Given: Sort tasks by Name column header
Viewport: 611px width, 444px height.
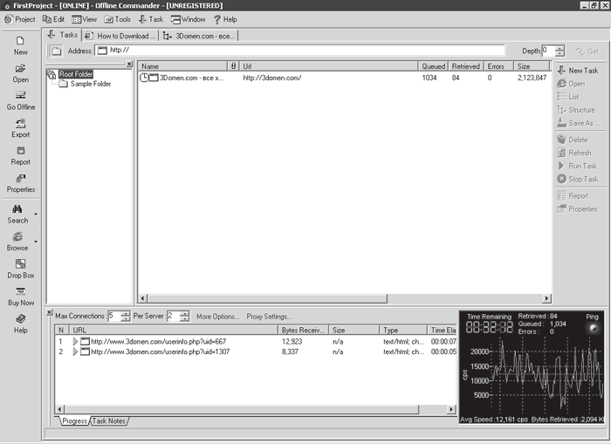Looking at the screenshot, I should click(x=182, y=66).
